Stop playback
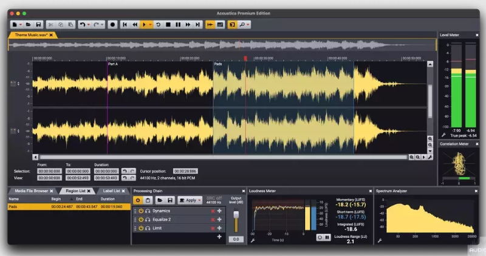The width and height of the screenshot is (486, 256). coord(168,24)
